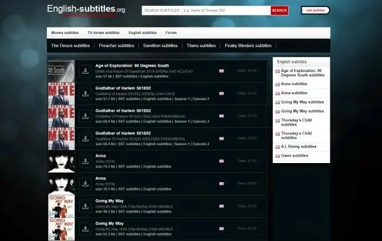The height and width of the screenshot is (241, 382).
Task: Open the English-subtitles.org site logo
Action: 86,9
